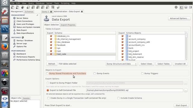
Task: Open the object inspector toolbar icon
Action: click(x=23, y=7)
